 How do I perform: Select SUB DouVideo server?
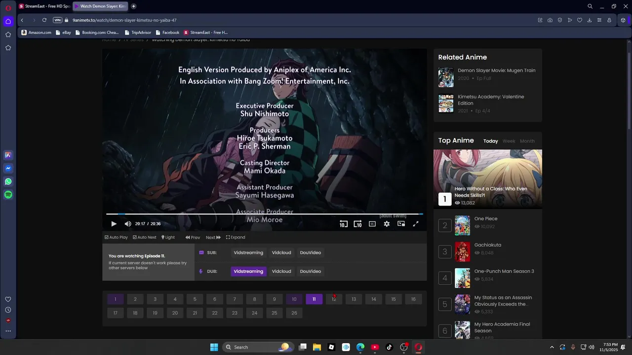[311, 252]
